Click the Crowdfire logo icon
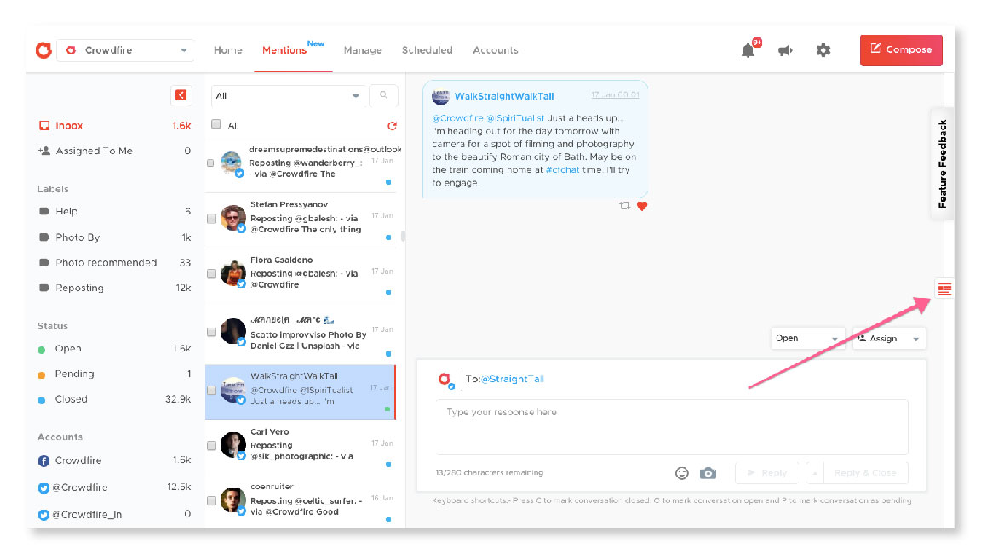Image resolution: width=981 pixels, height=554 pixels. pos(43,50)
